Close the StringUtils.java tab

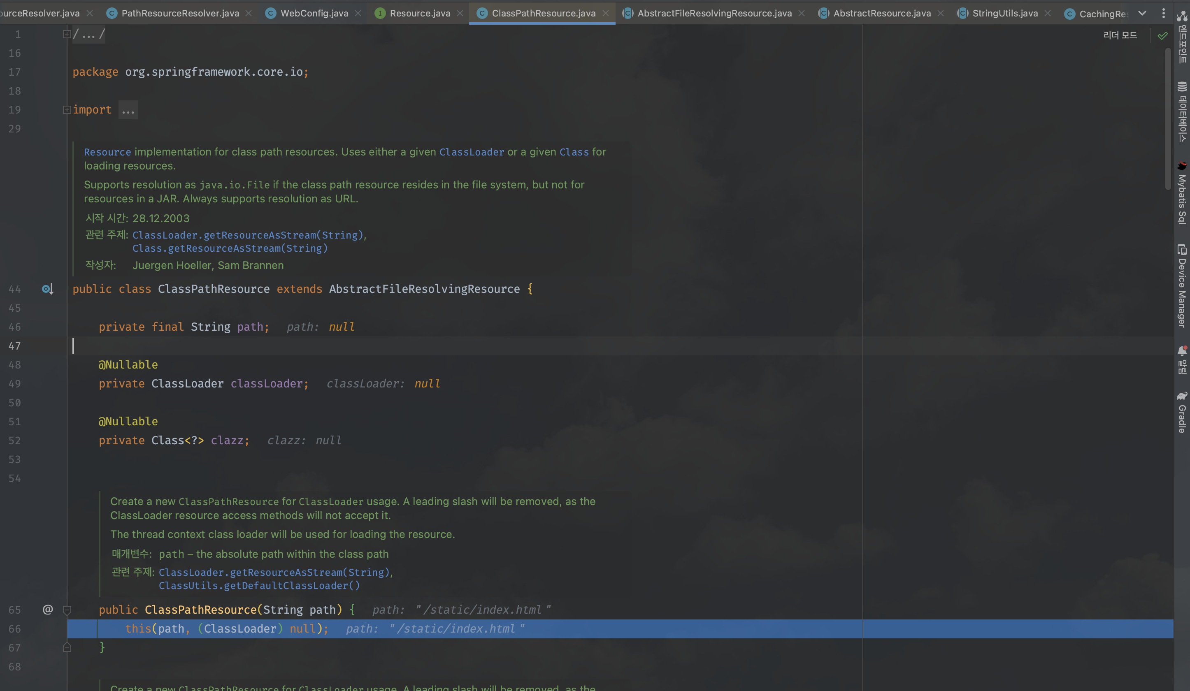coord(1048,13)
